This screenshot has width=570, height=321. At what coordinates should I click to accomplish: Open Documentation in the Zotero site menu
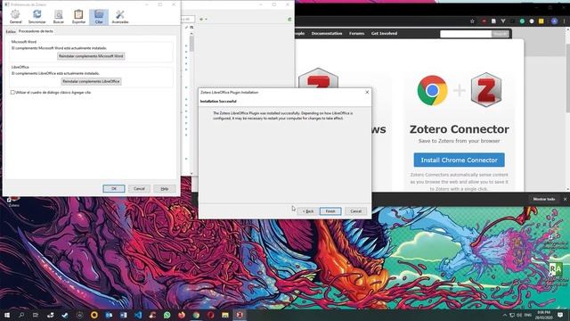point(327,34)
